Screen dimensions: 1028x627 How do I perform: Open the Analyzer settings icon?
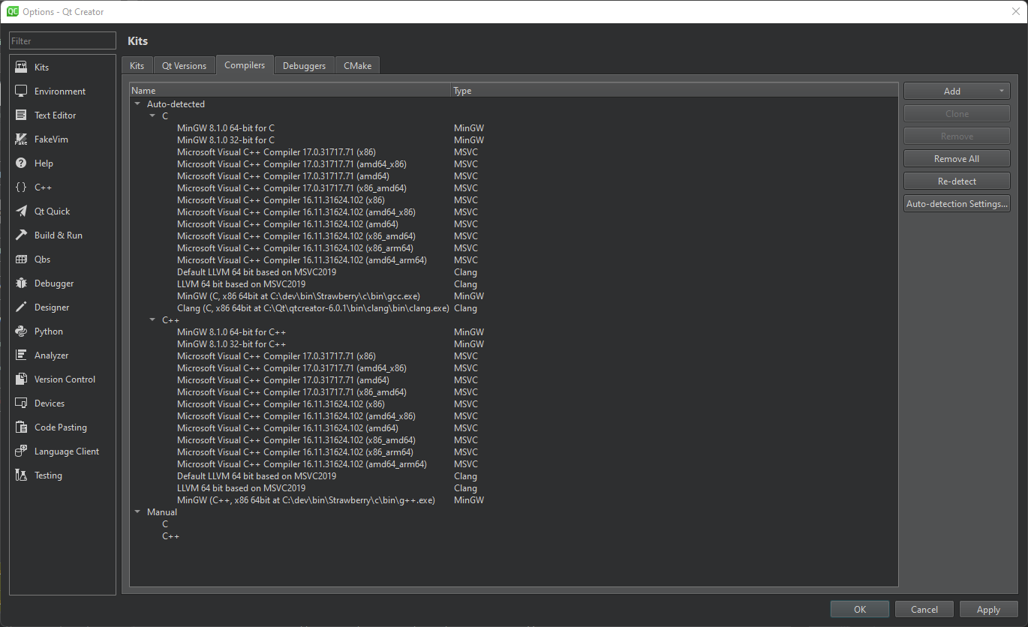click(21, 355)
